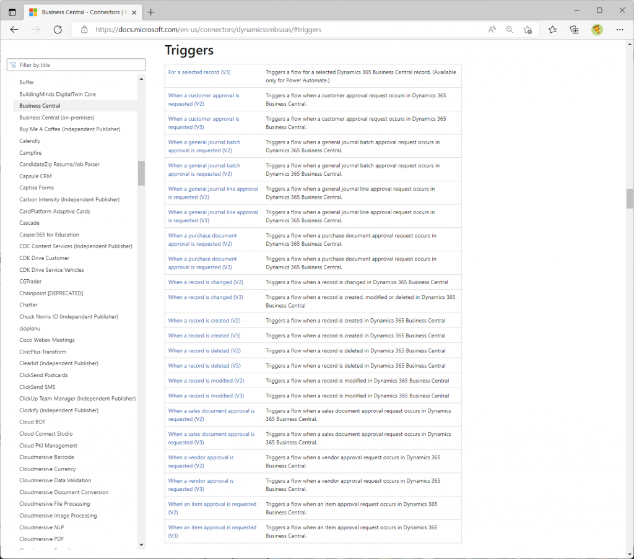Click the Zoom out magnifier icon
This screenshot has height=559, width=634.
pos(510,30)
